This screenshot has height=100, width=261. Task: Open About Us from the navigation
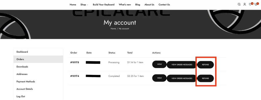coord(149,5)
